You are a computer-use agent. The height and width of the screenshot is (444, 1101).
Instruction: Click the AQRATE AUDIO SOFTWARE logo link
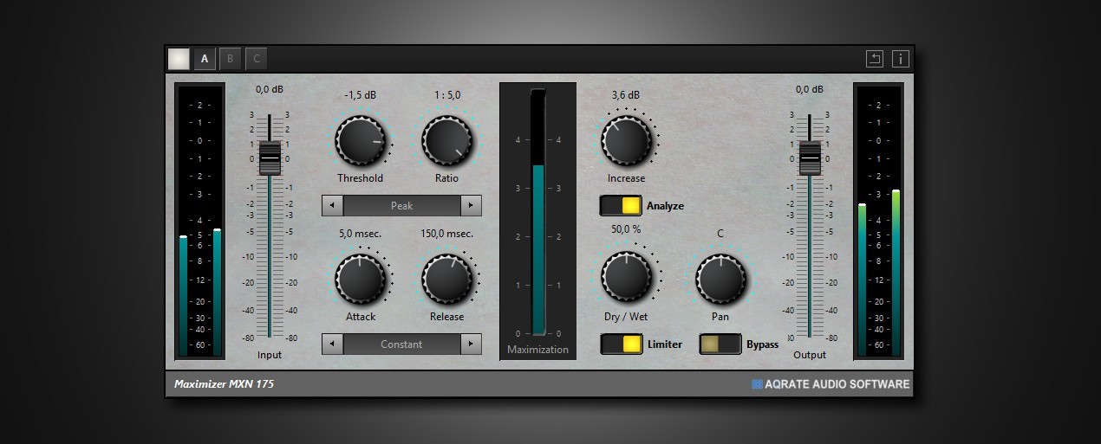click(831, 384)
